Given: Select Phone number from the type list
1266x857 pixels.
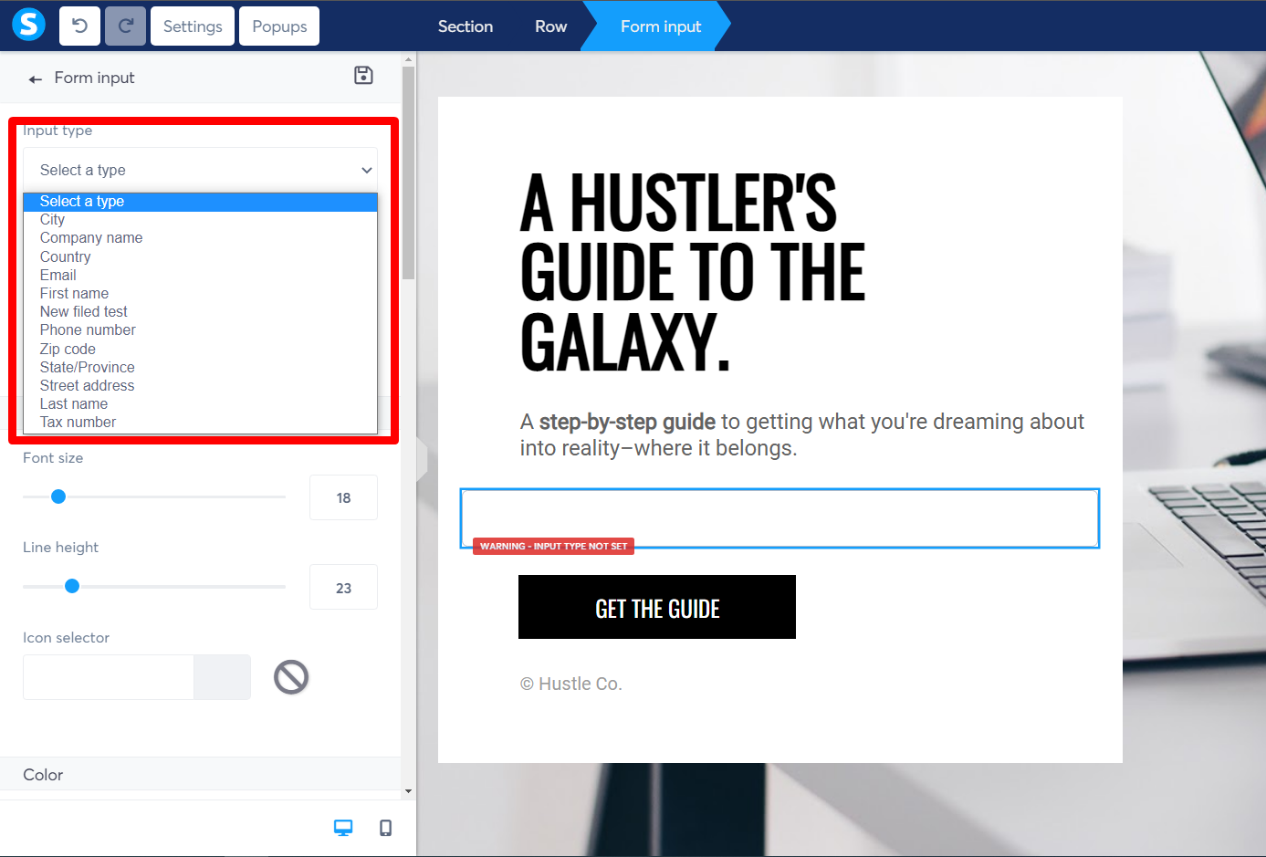Looking at the screenshot, I should (x=87, y=329).
